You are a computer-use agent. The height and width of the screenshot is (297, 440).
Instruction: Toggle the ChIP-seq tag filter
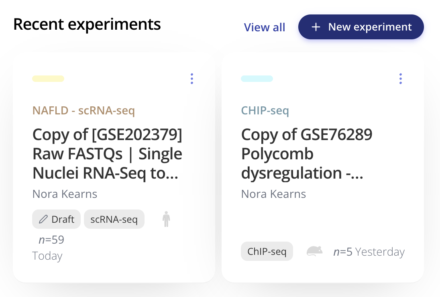click(x=267, y=251)
